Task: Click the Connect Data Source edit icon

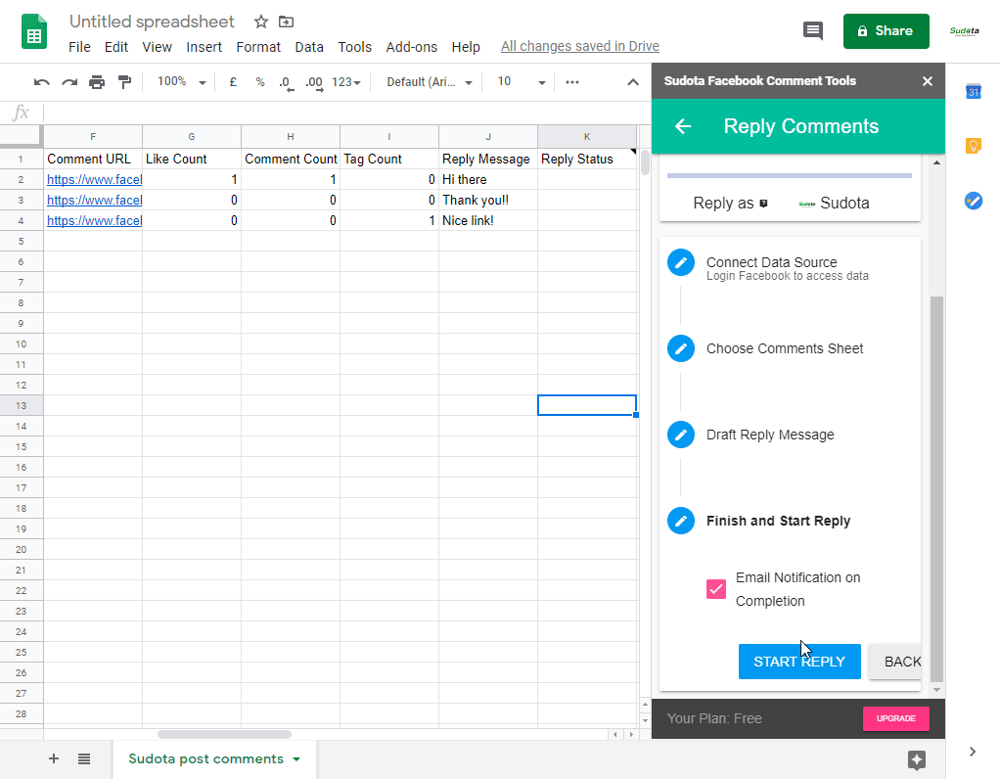Action: click(681, 262)
